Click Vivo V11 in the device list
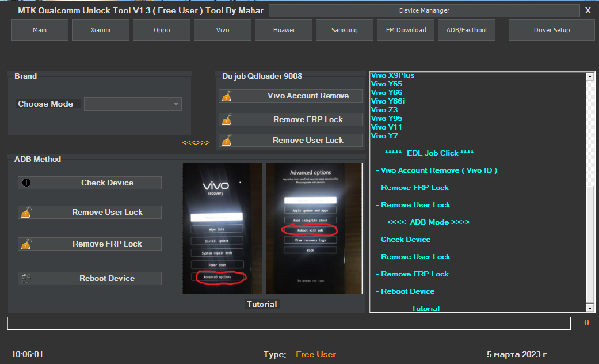The image size is (599, 364). (386, 127)
